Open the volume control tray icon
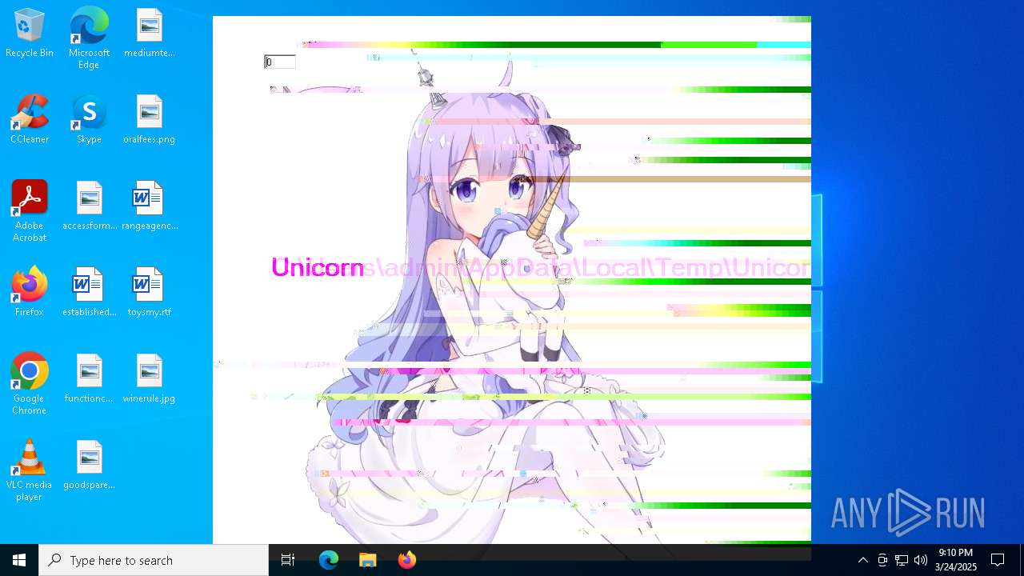 pyautogui.click(x=921, y=560)
